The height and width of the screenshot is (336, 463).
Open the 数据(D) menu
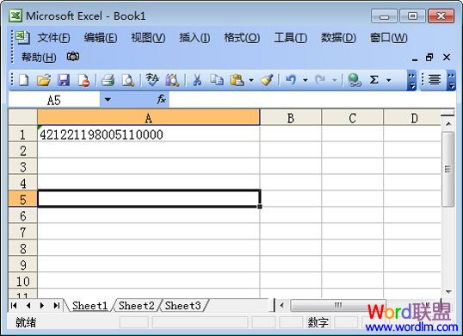338,38
